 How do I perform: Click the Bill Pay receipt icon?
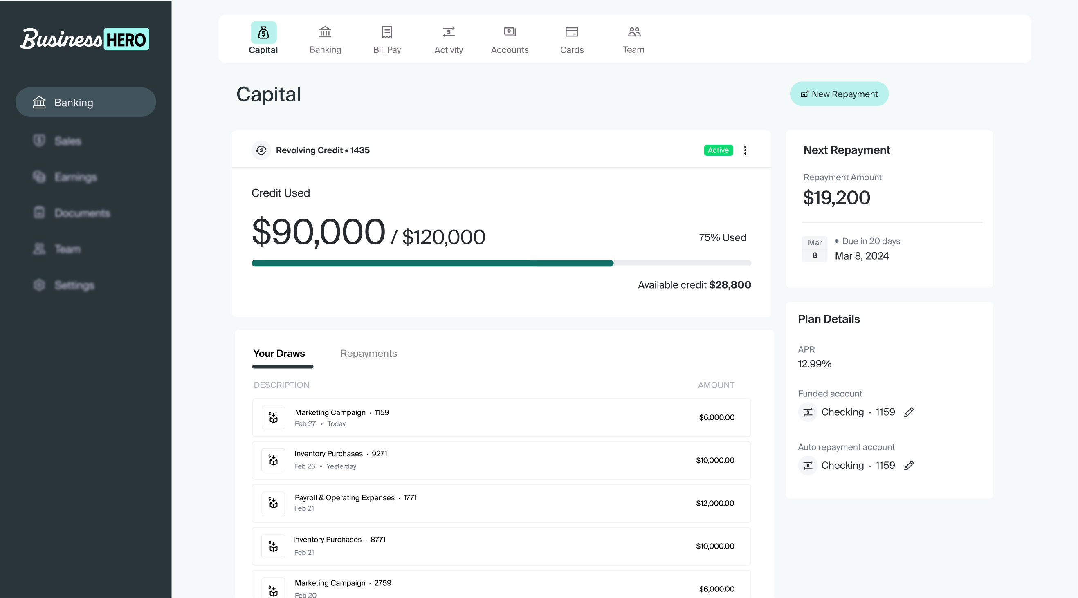[386, 31]
